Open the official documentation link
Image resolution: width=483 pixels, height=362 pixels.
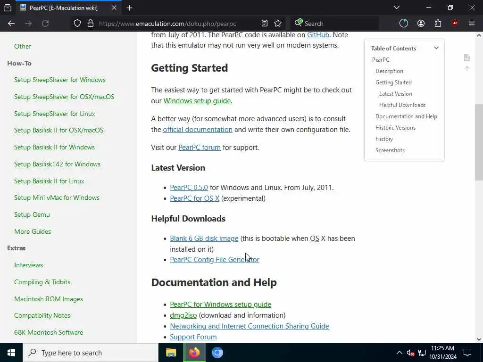pyautogui.click(x=198, y=130)
